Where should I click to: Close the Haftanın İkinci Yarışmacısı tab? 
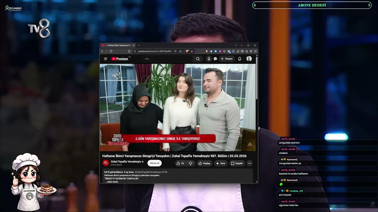(133, 45)
